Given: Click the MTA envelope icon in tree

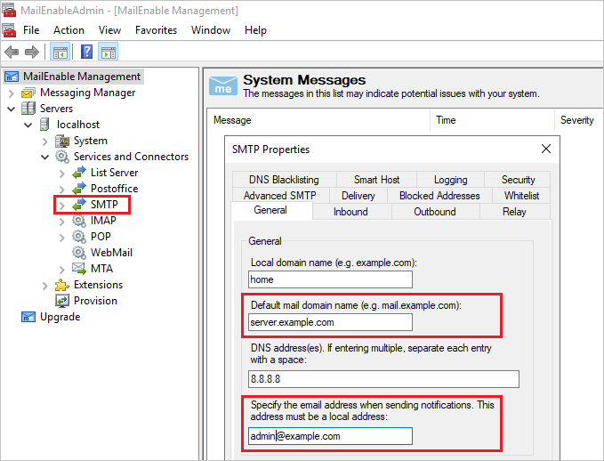Looking at the screenshot, I should 79,269.
